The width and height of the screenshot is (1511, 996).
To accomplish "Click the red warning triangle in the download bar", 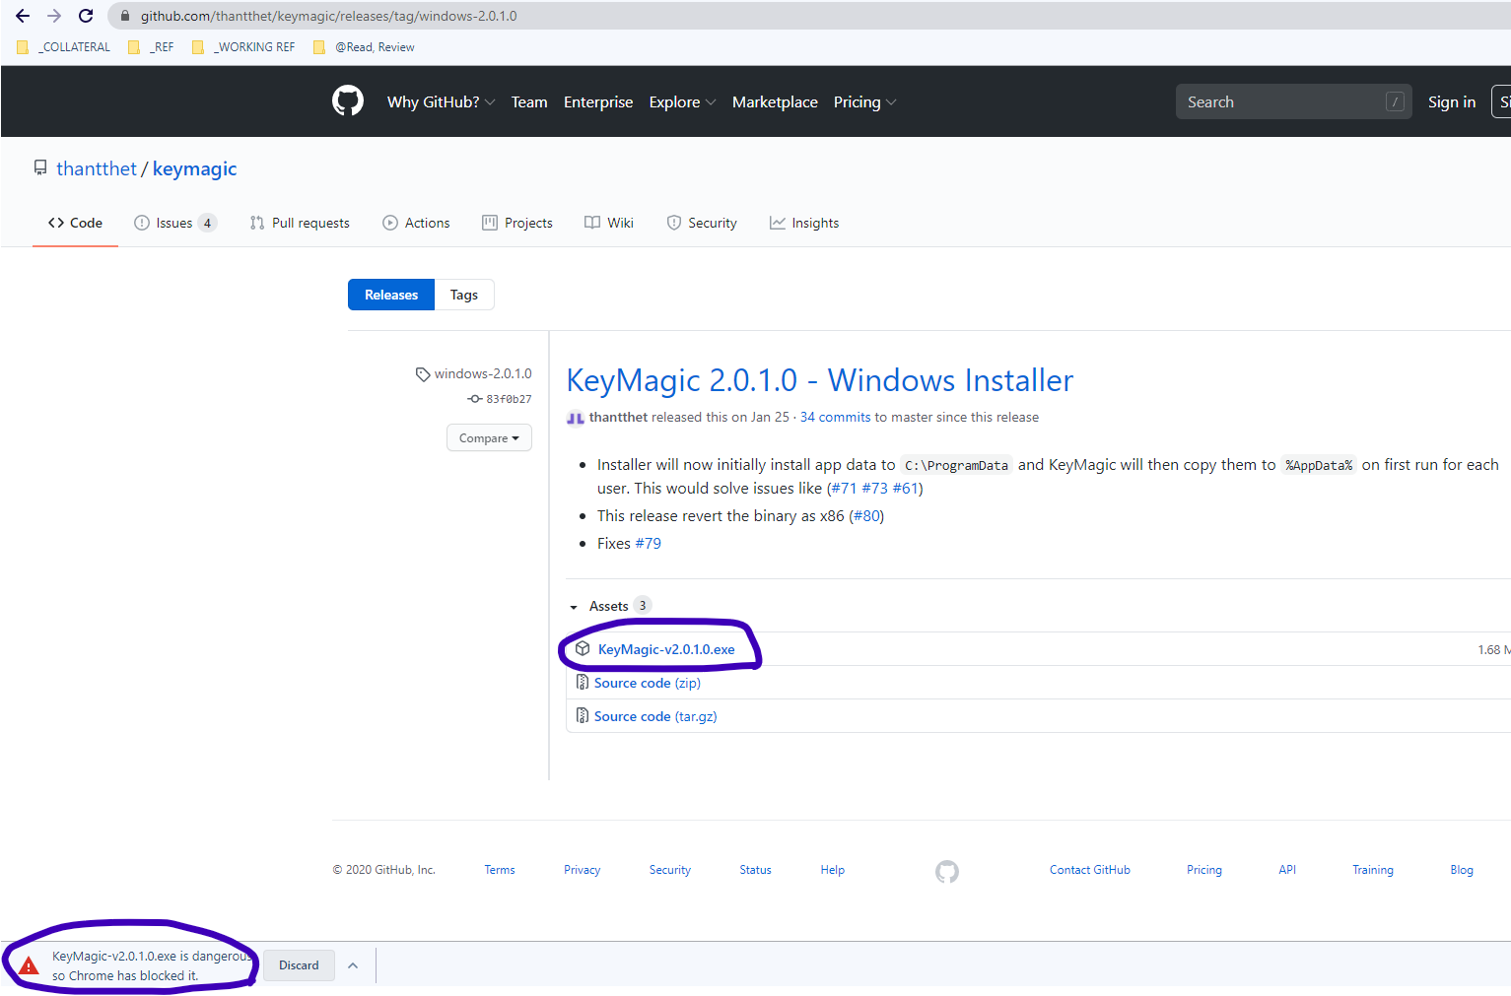I will 29,965.
